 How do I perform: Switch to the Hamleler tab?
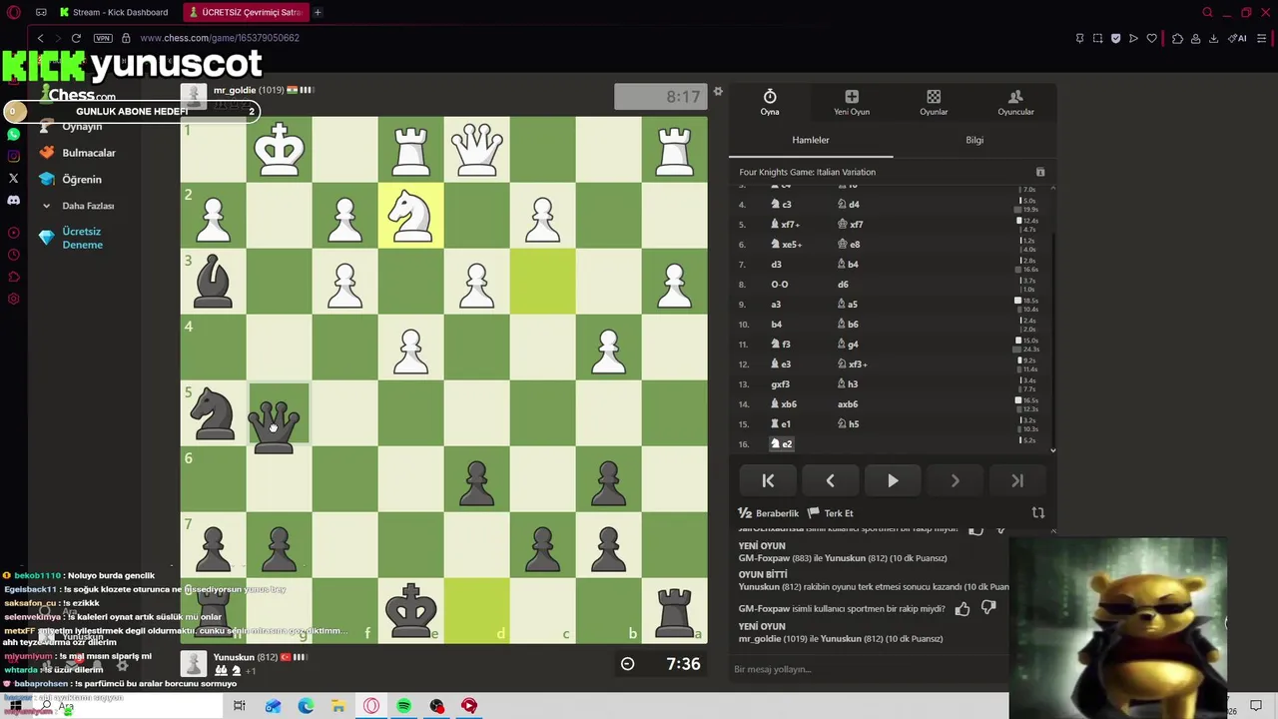(x=811, y=140)
